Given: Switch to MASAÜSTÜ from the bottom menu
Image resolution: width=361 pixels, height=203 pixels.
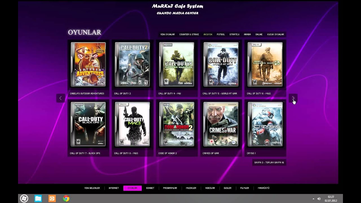Looking at the screenshot, I should (x=264, y=188).
